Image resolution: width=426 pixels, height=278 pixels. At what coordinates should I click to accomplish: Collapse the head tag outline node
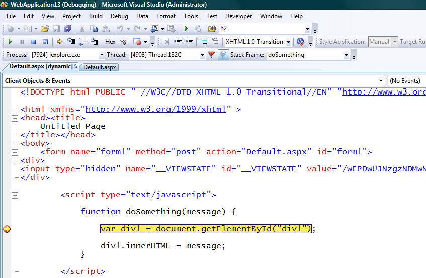15,118
